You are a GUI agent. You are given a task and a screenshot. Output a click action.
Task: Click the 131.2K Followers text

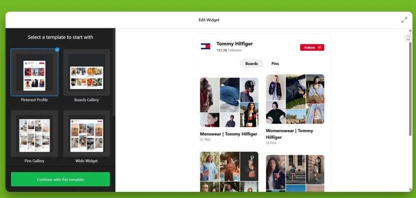(229, 50)
